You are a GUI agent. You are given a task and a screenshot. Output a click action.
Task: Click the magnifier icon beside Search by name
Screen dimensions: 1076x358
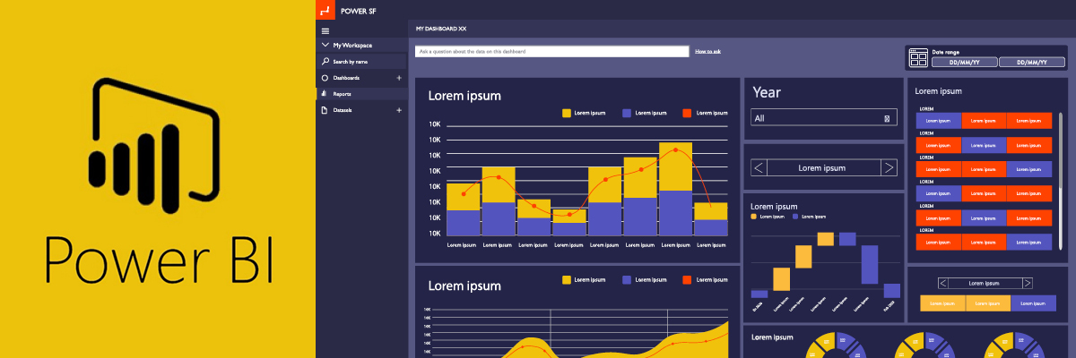pos(325,62)
